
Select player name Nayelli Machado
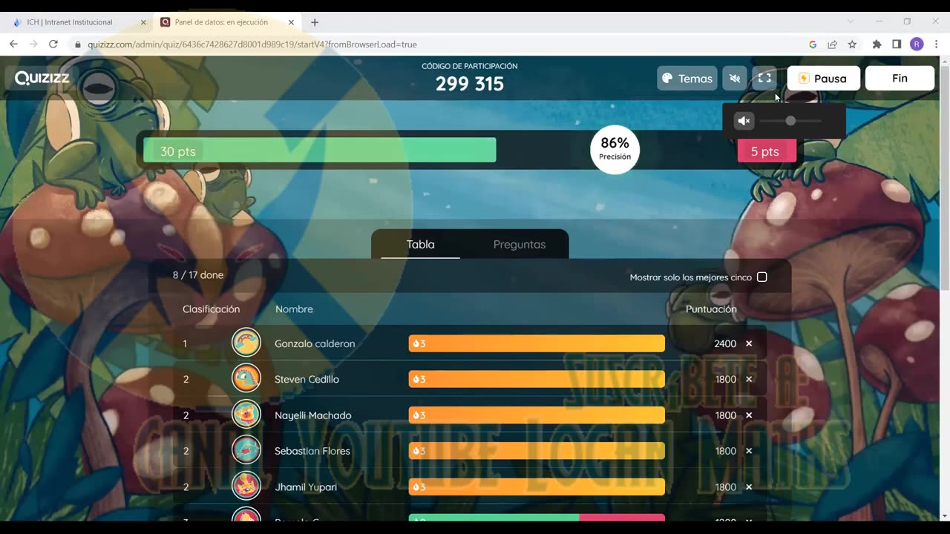(313, 415)
